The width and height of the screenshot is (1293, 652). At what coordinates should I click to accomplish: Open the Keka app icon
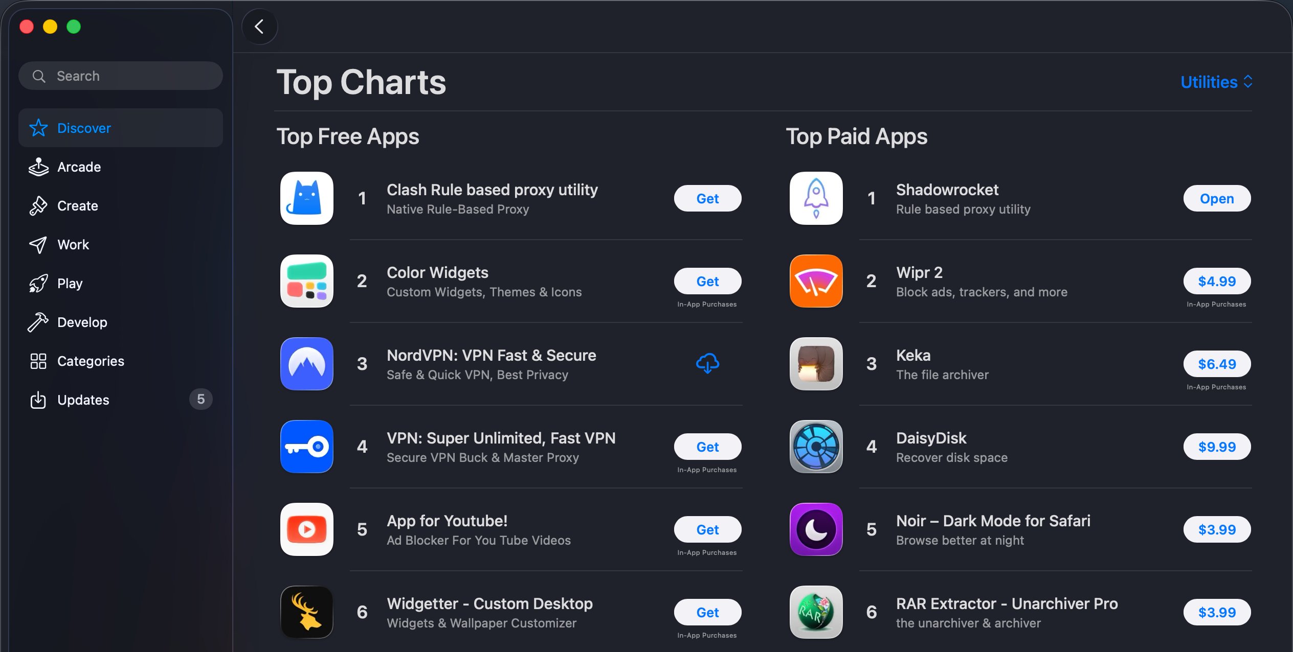[x=816, y=364]
